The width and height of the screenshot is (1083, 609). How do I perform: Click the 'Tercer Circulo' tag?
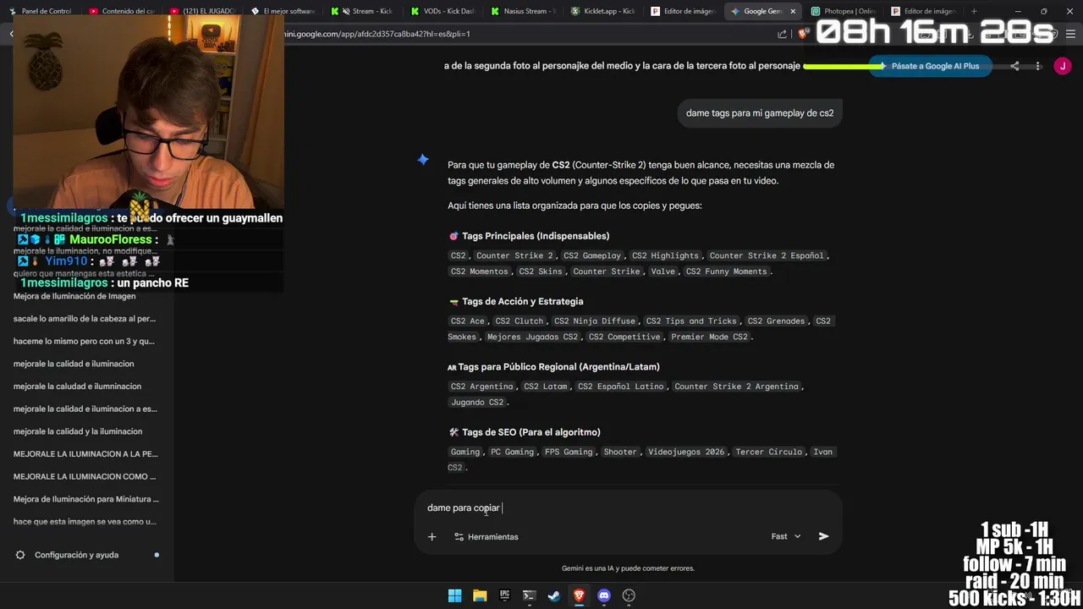coord(767,452)
